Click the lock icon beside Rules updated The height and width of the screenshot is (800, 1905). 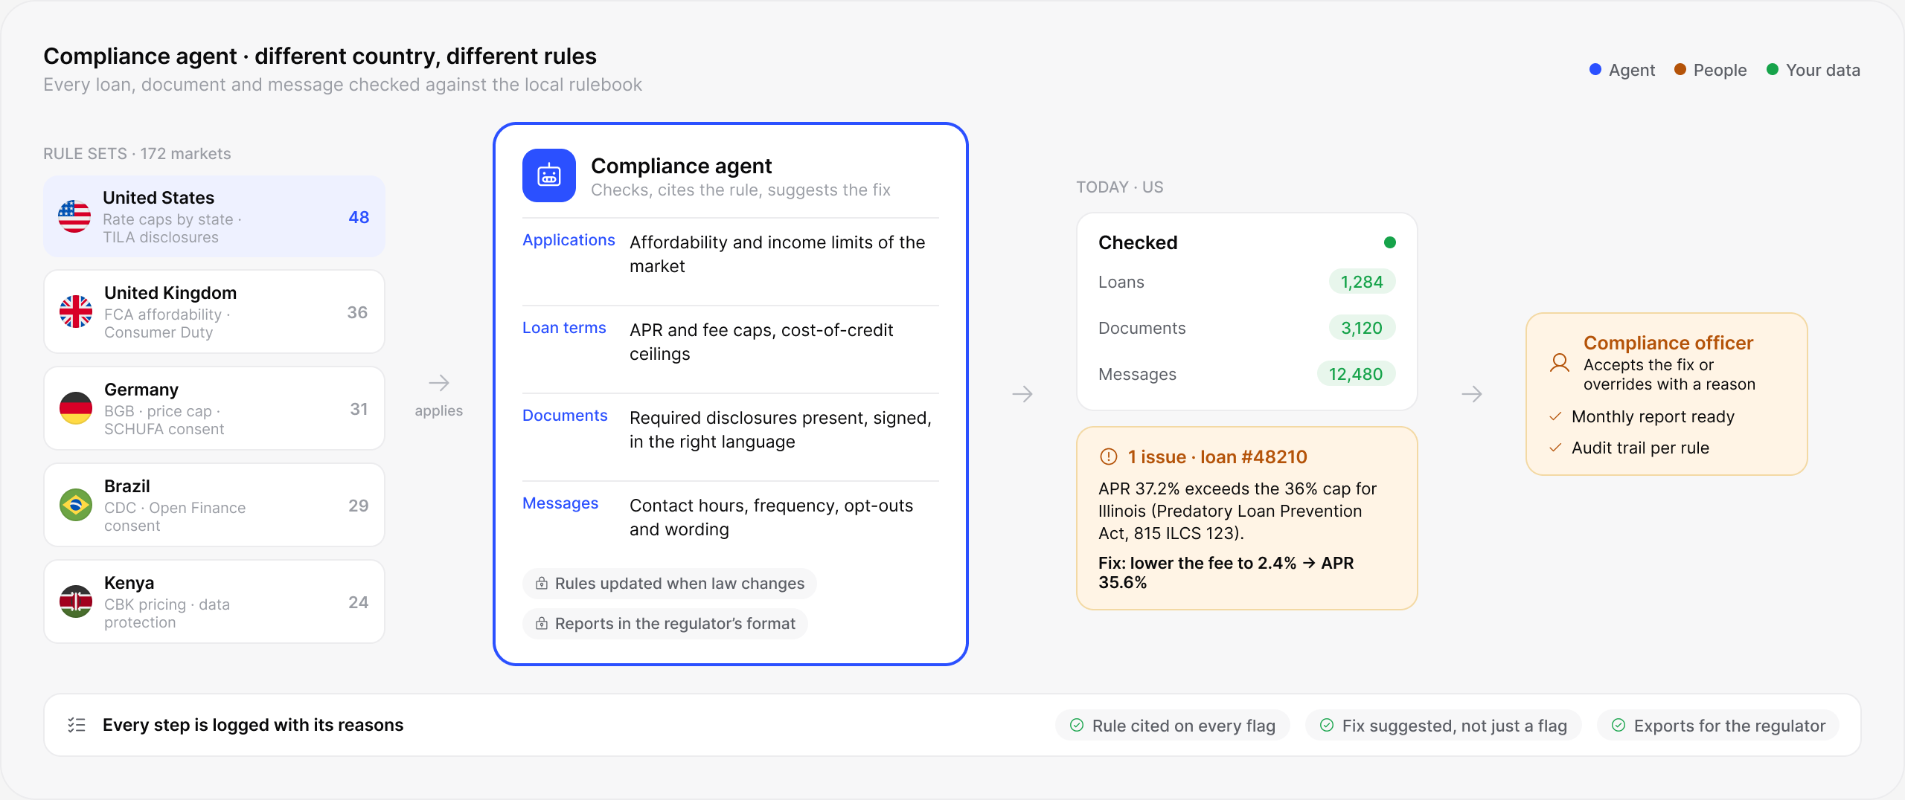542,583
